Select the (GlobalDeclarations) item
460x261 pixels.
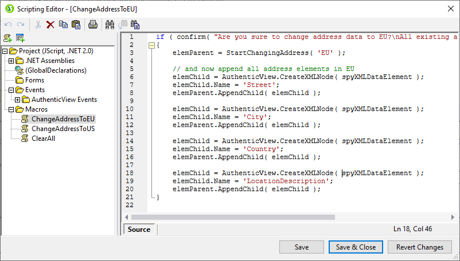tap(56, 70)
